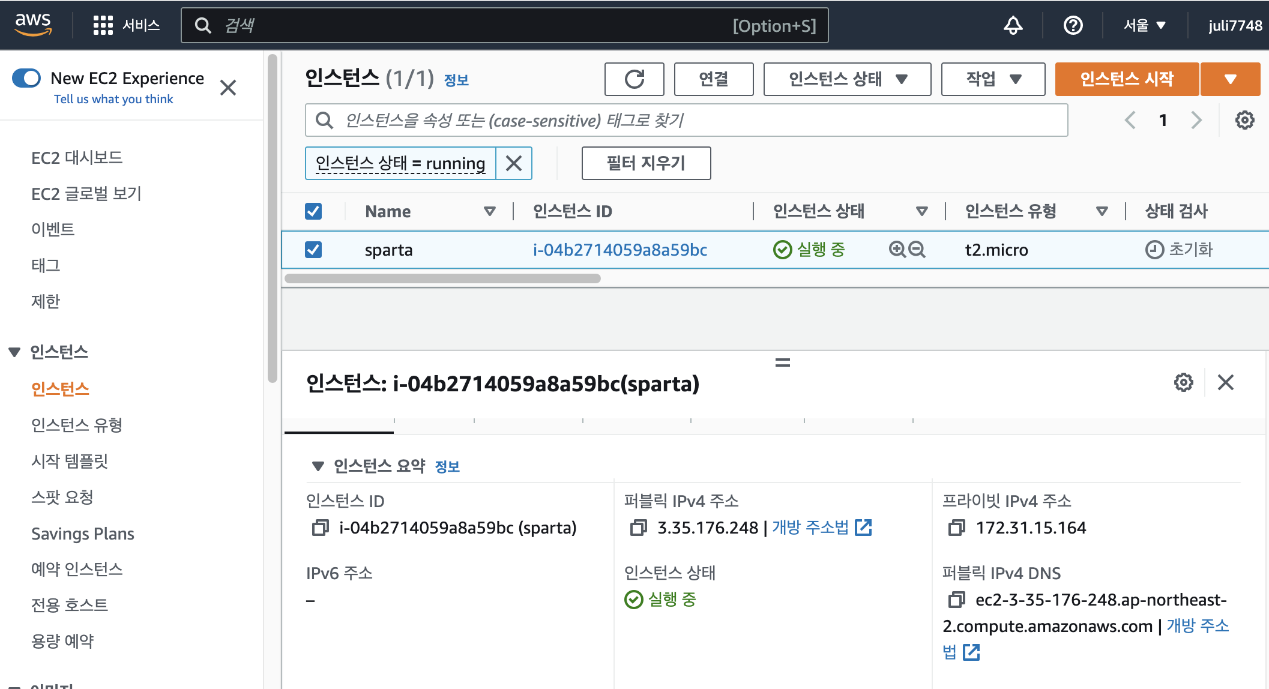Click the search magnifier in top bar
This screenshot has height=689, width=1269.
pos(203,25)
